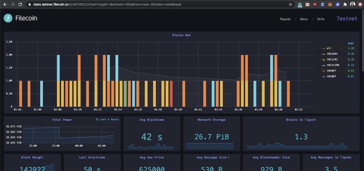364x171 pixels.
Task: Open the MetaMask fox extension
Action: tap(330, 4)
